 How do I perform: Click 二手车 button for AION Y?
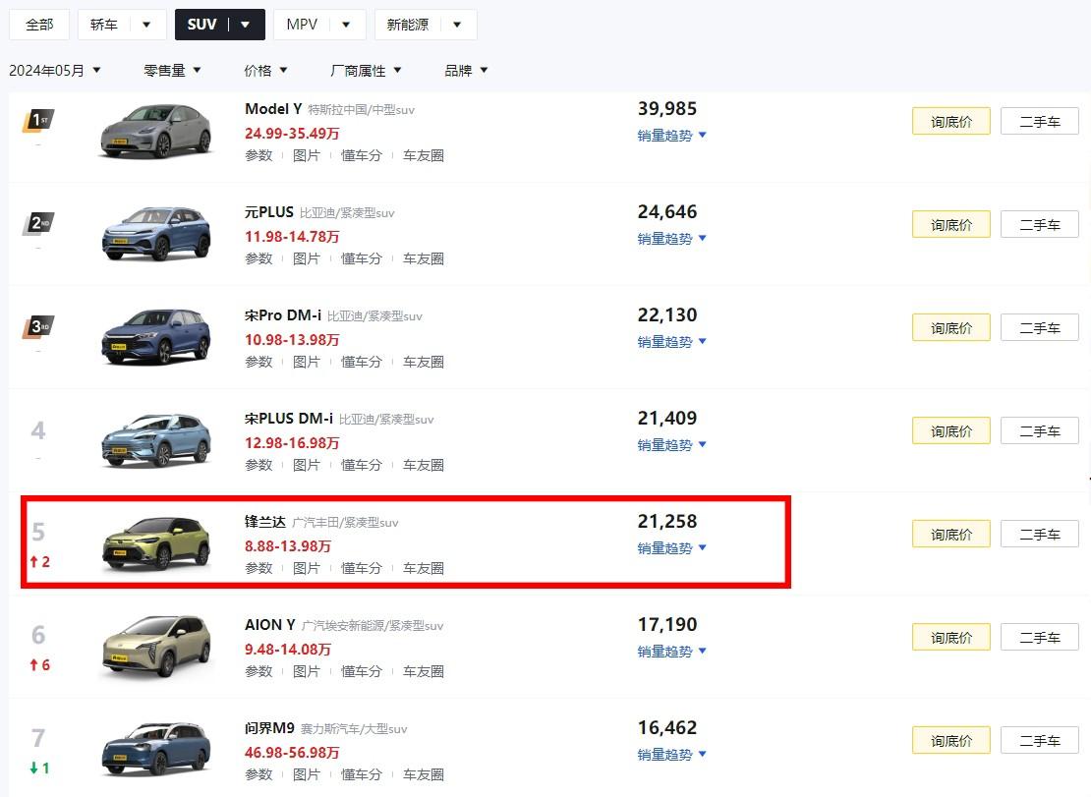pos(1039,637)
